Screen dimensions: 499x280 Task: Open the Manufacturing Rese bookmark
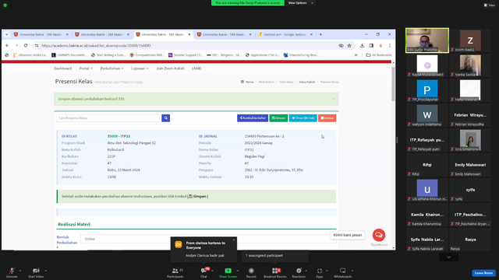pos(301,55)
